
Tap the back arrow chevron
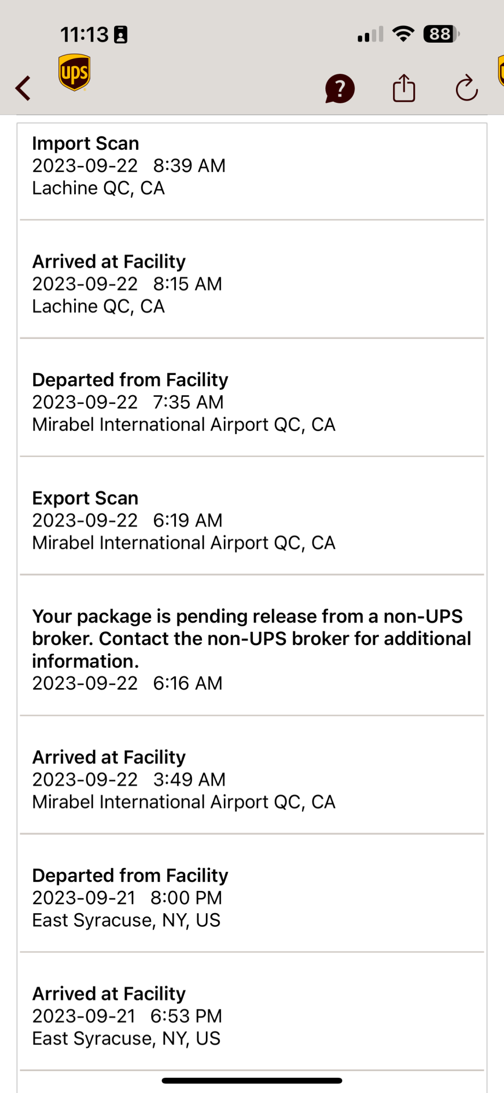click(23, 89)
